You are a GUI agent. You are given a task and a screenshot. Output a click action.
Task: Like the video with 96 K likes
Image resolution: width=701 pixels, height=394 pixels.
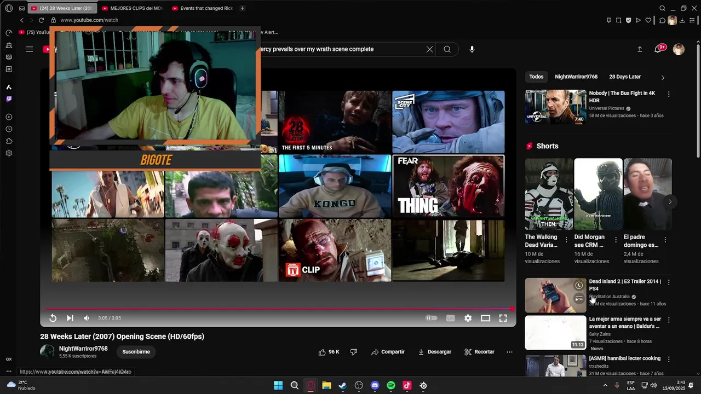pos(329,352)
